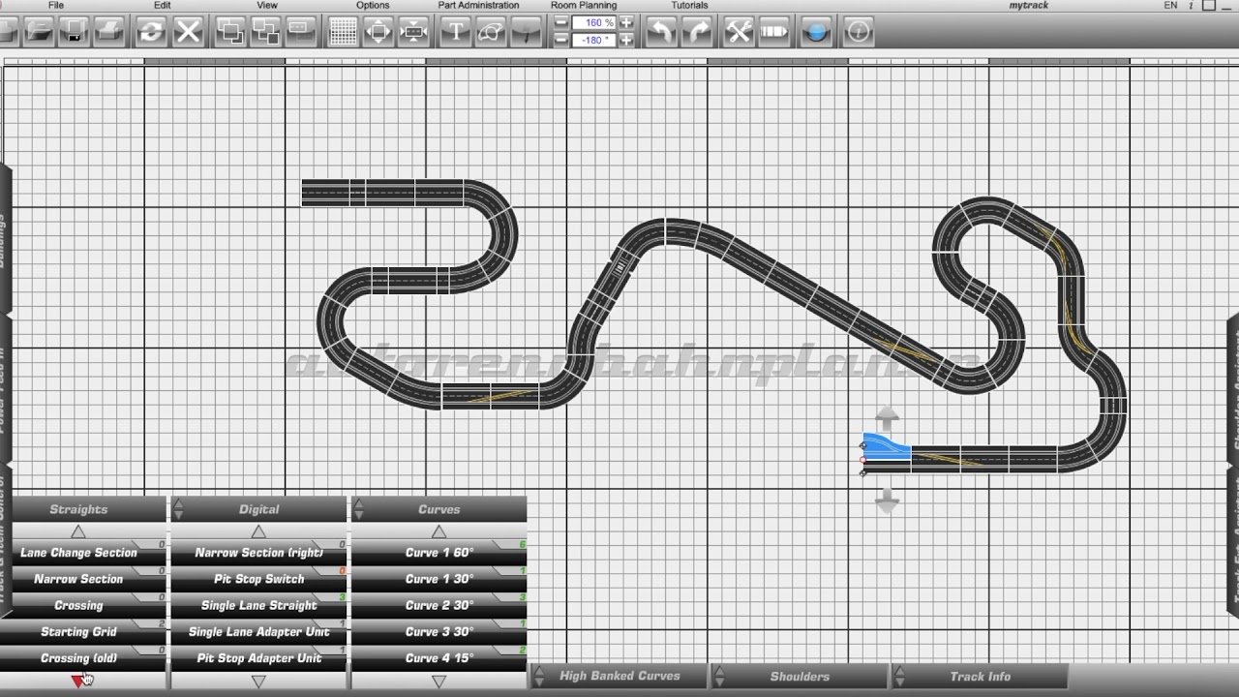Select the Straights panel header
1239x697 pixels.
click(x=79, y=509)
